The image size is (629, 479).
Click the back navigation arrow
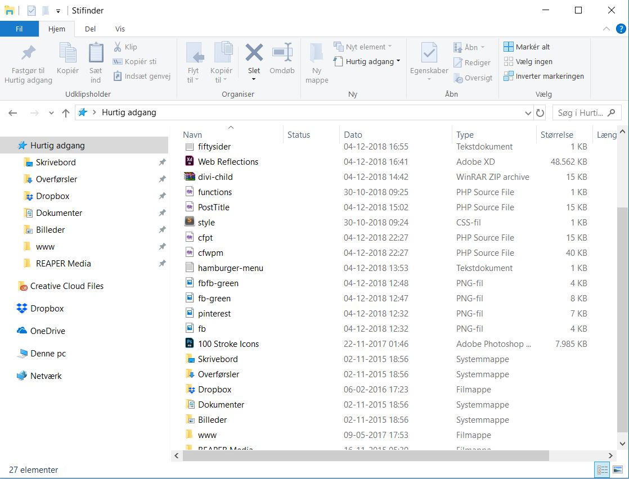coord(13,113)
